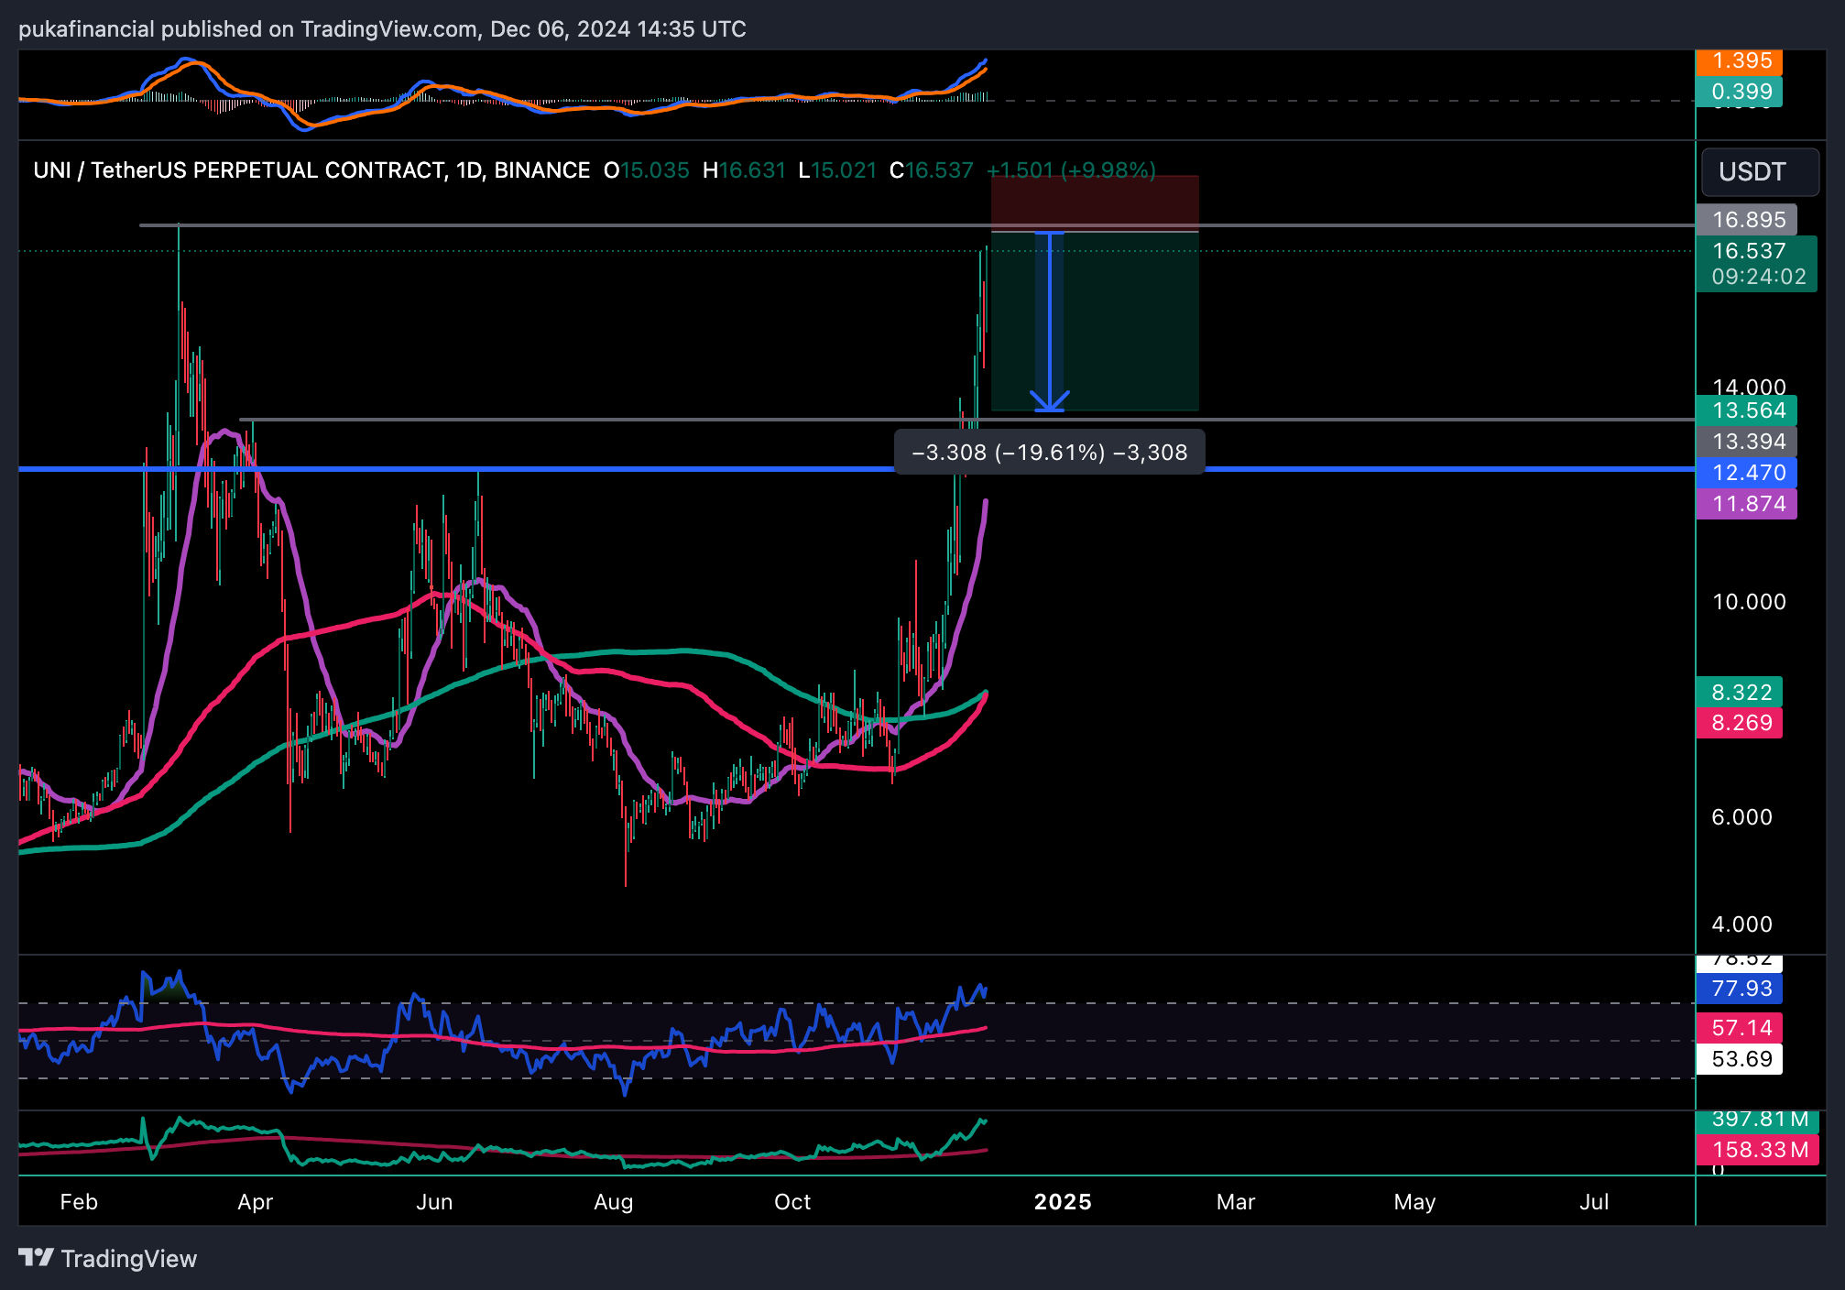Image resolution: width=1845 pixels, height=1290 pixels.
Task: Click the 2025 date axis label
Action: 1063,1202
